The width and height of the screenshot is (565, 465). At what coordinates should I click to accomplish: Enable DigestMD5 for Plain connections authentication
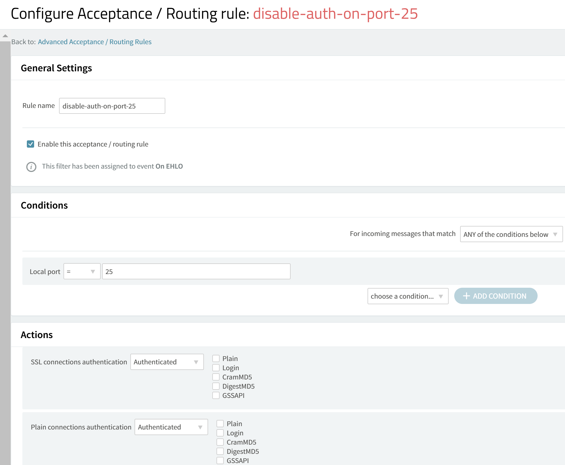point(220,451)
